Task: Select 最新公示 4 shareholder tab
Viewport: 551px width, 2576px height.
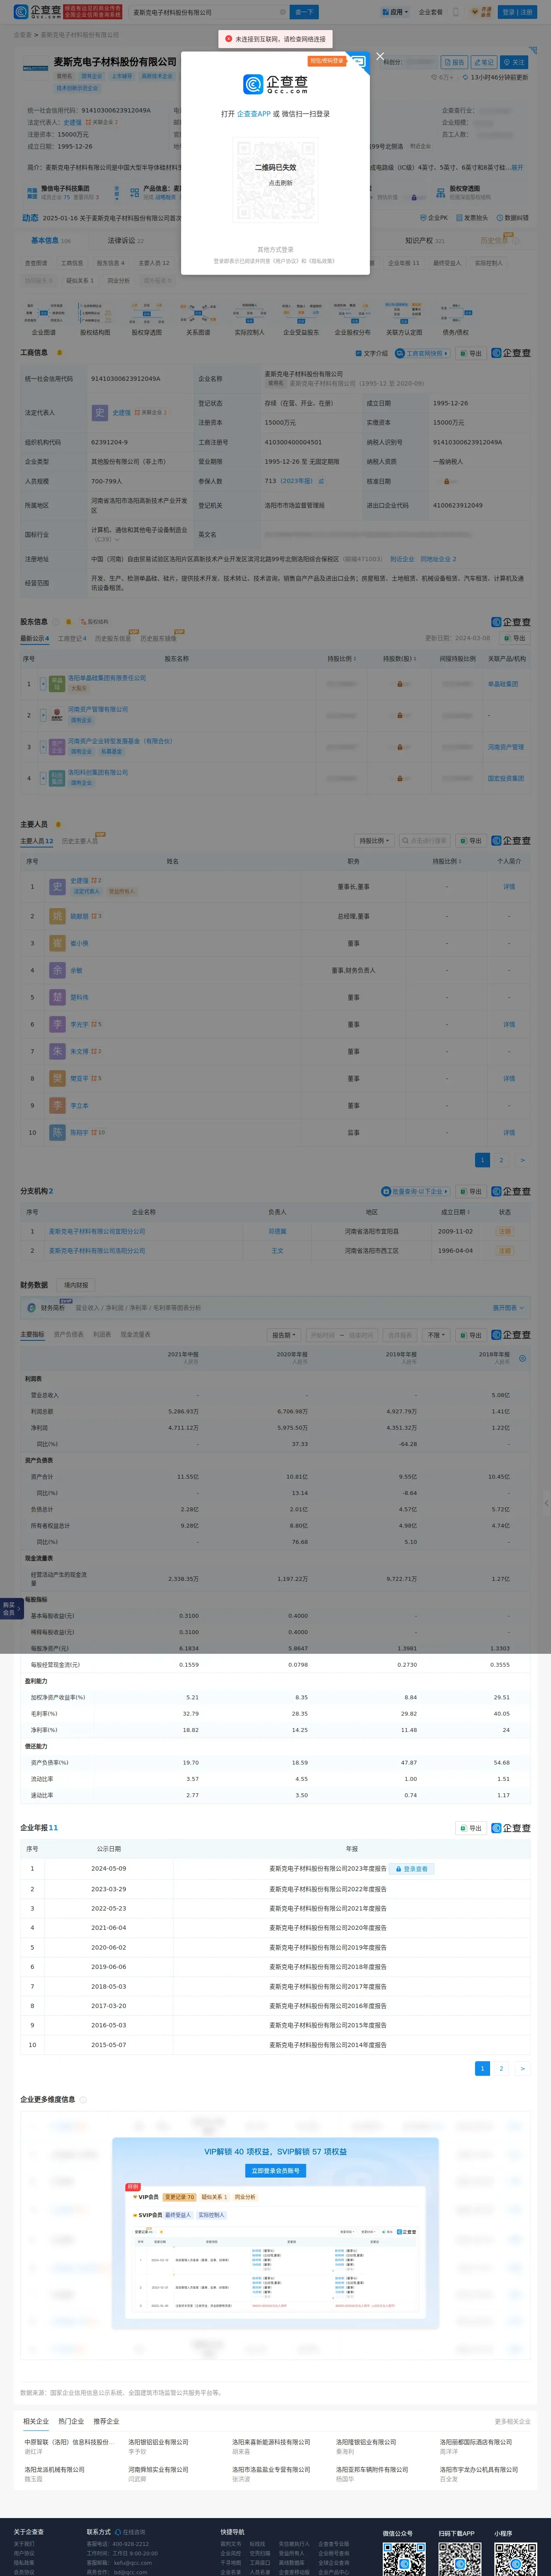Action: click(35, 638)
